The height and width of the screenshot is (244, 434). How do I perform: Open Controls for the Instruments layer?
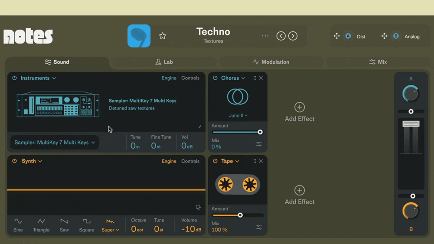pos(190,78)
